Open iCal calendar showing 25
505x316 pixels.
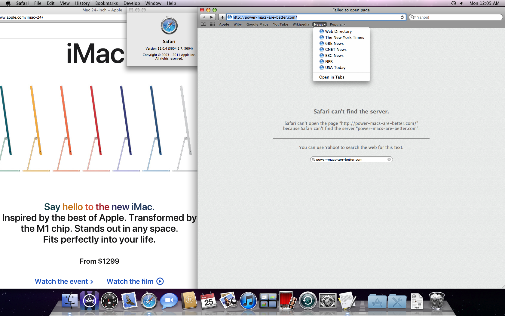coord(209,301)
